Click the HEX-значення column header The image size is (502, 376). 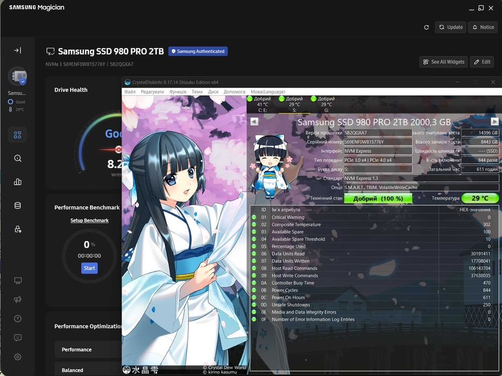(x=475, y=209)
